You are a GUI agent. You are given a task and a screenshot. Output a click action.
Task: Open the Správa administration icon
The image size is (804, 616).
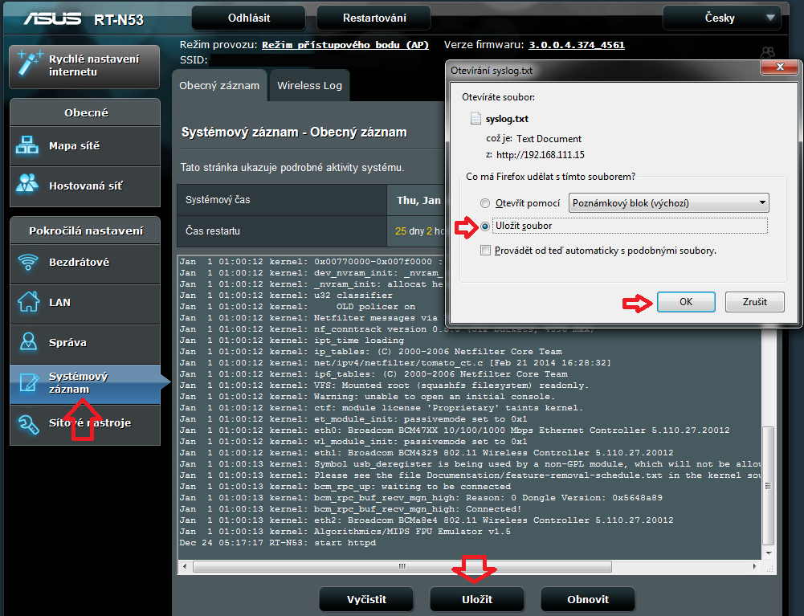coord(29,343)
